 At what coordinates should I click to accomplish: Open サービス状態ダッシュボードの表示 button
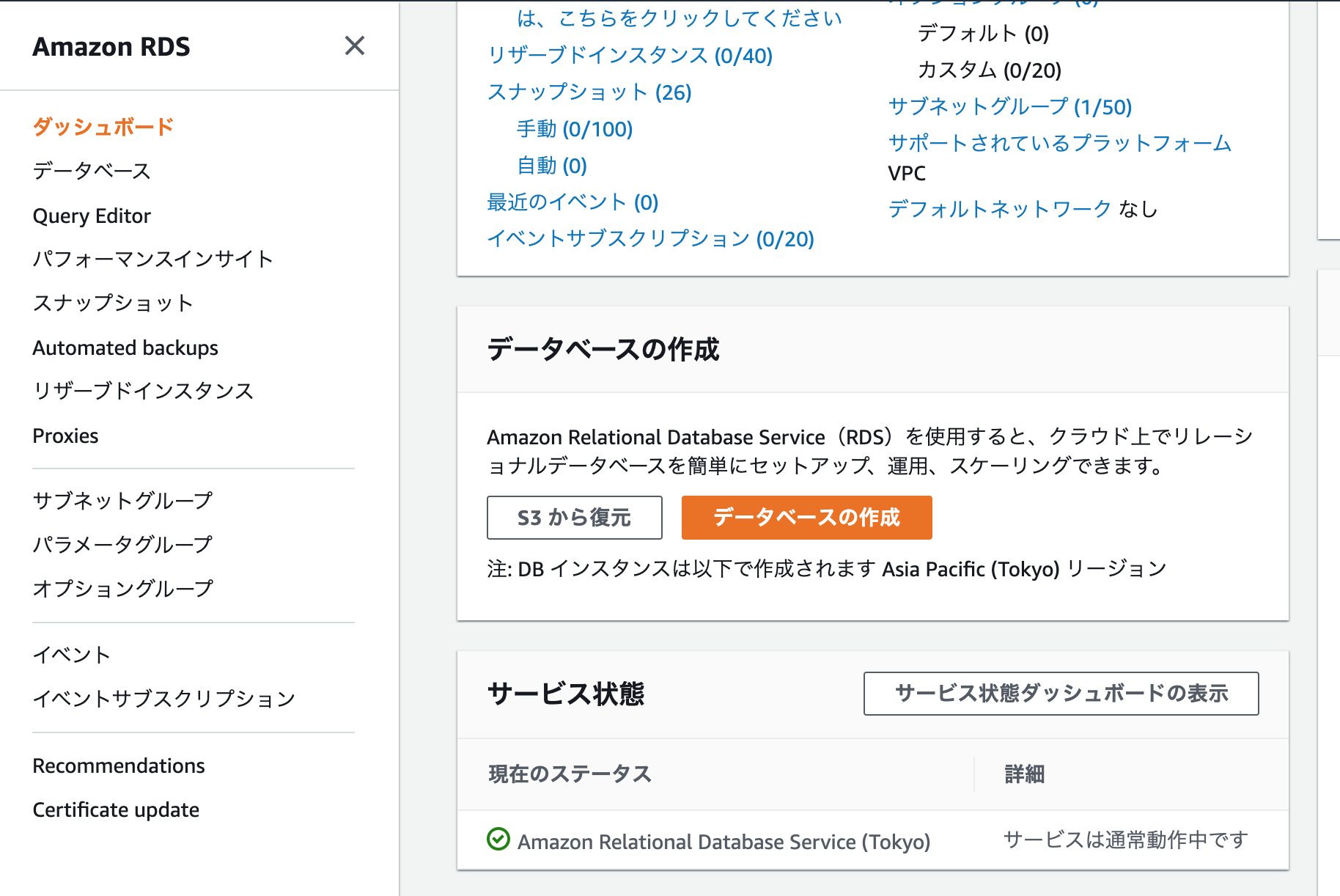1061,694
